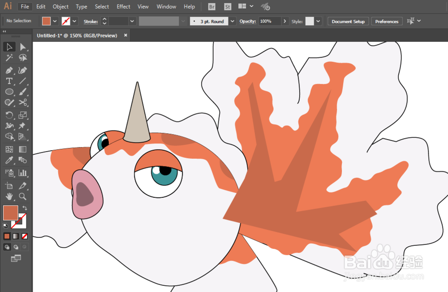The image size is (448, 292).
Task: Activate the Type tool
Action: pos(9,81)
